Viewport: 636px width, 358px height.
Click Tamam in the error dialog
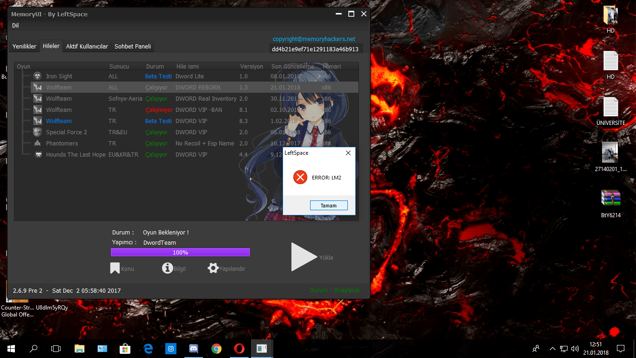pyautogui.click(x=329, y=205)
